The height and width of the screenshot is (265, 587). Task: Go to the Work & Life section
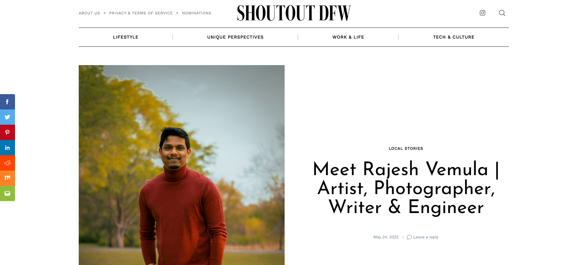348,37
